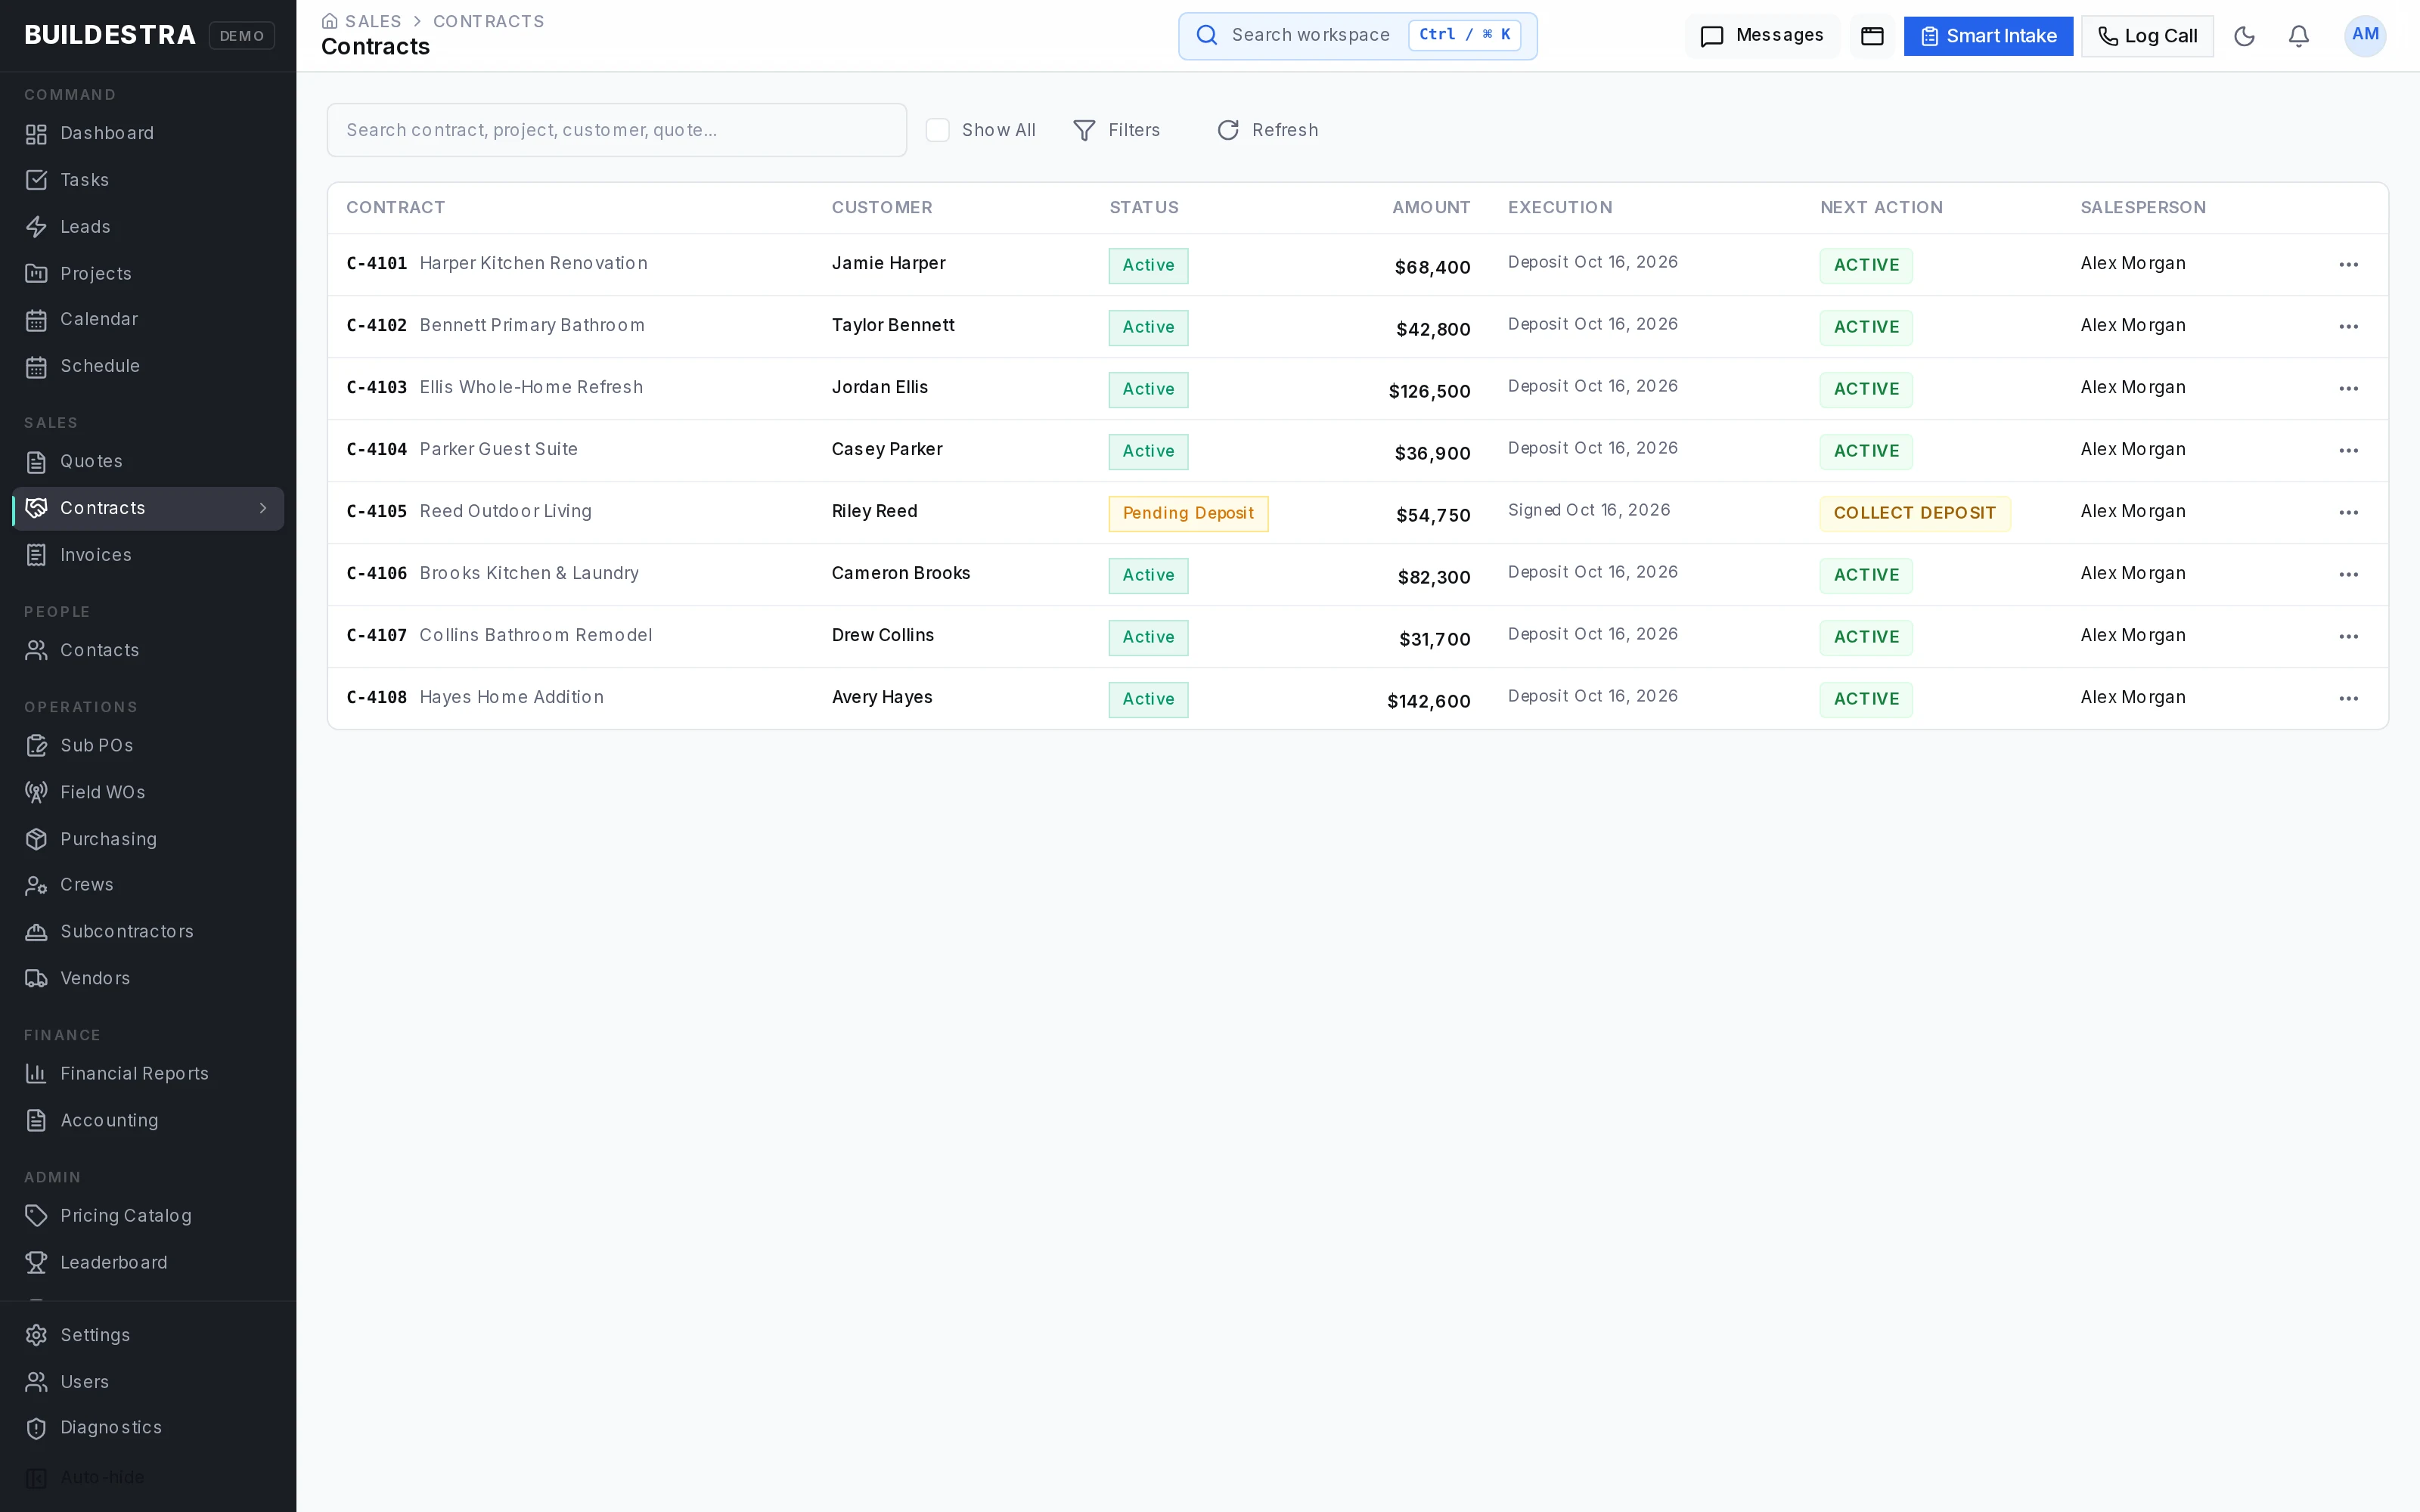Open the AM user avatar

pyautogui.click(x=2365, y=36)
